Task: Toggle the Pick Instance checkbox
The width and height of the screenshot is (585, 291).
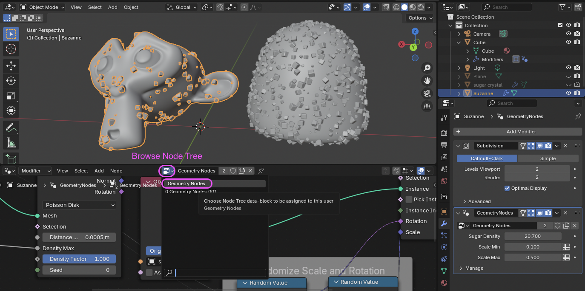Action: click(x=409, y=200)
